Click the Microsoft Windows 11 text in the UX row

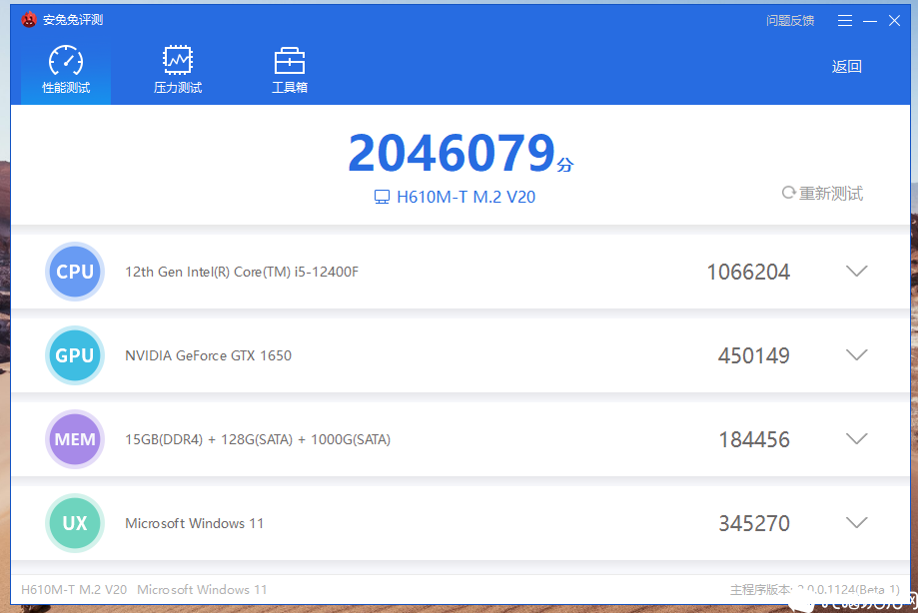(195, 523)
